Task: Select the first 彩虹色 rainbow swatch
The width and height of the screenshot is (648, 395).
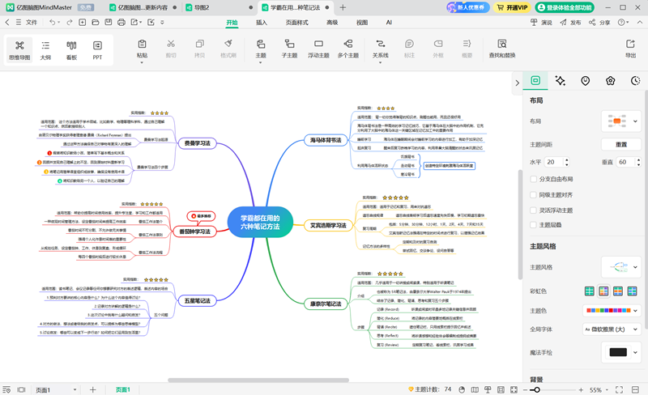Action: point(590,291)
